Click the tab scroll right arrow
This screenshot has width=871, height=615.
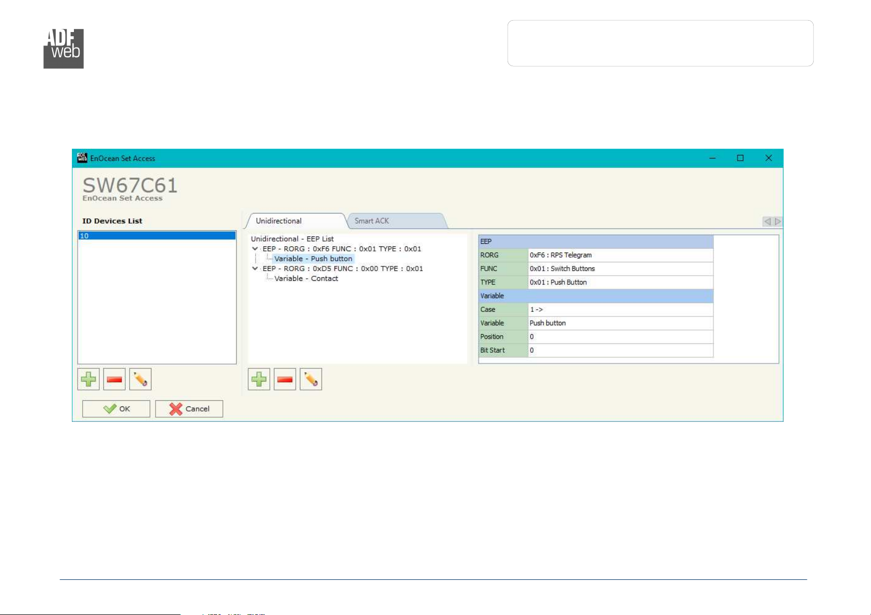(x=777, y=222)
